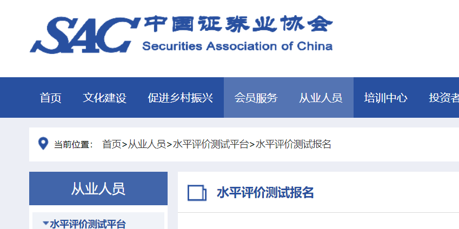This screenshot has height=229, width=459.
Task: Click the Securities Association of China text
Action: click(x=237, y=46)
